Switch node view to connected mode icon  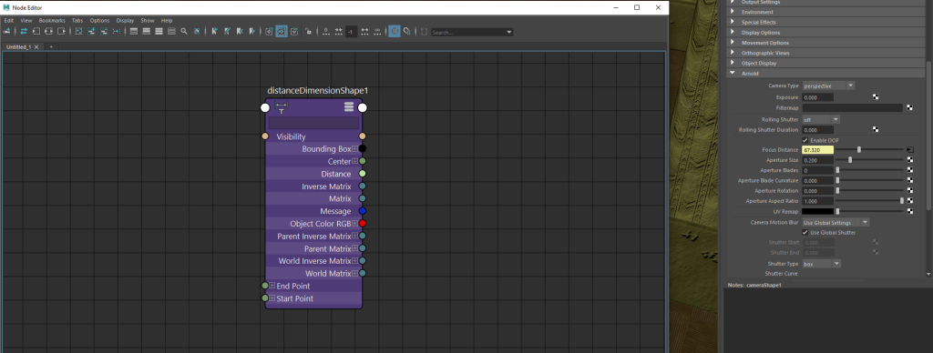point(147,32)
